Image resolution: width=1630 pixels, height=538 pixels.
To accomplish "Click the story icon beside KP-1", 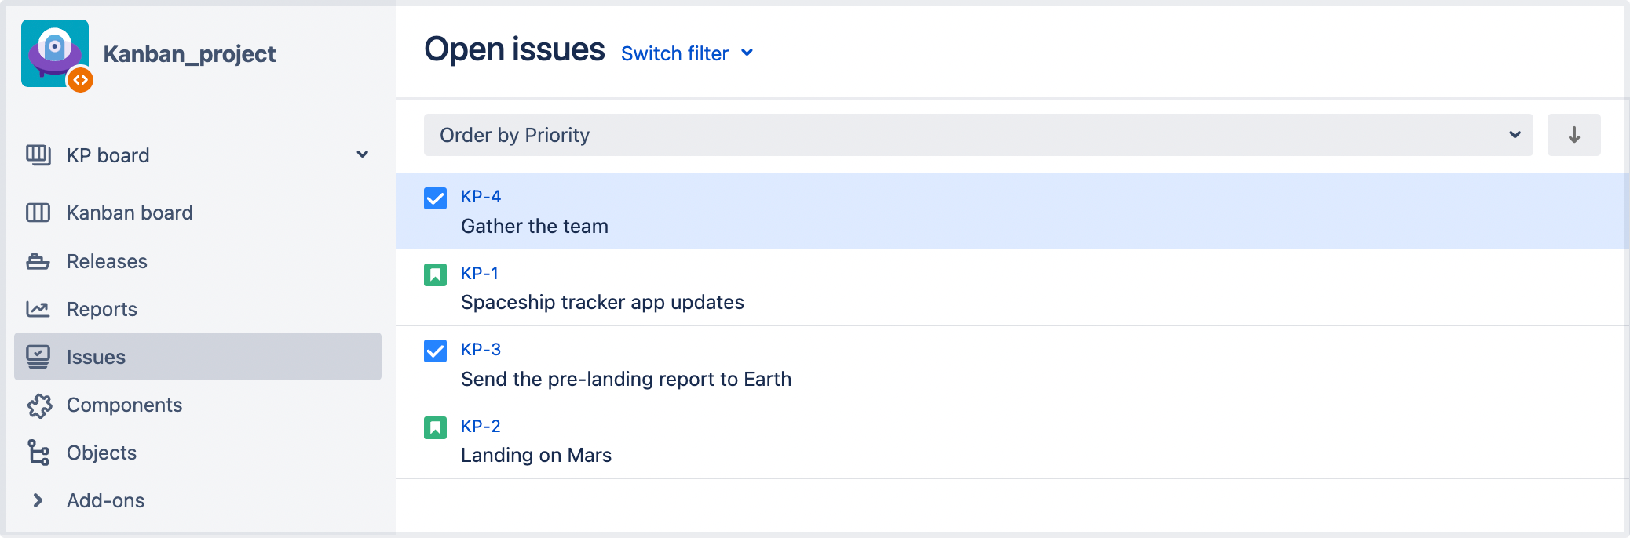I will point(435,274).
